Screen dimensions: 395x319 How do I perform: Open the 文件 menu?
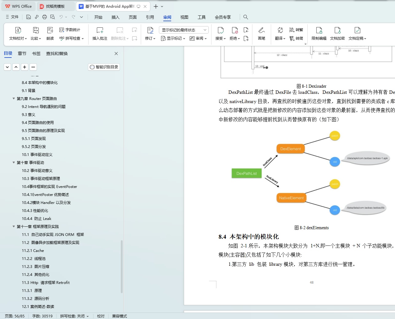pyautogui.click(x=12, y=17)
